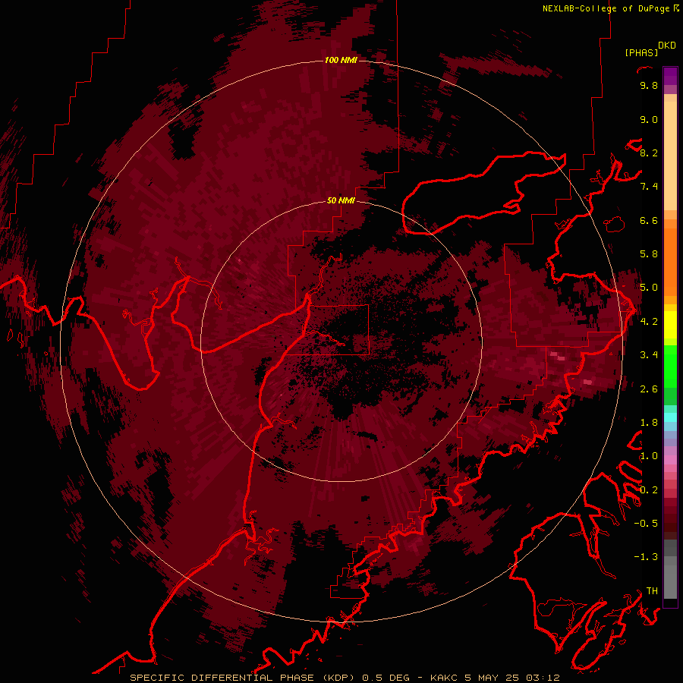Click the "8.2" scale value

pos(649,153)
